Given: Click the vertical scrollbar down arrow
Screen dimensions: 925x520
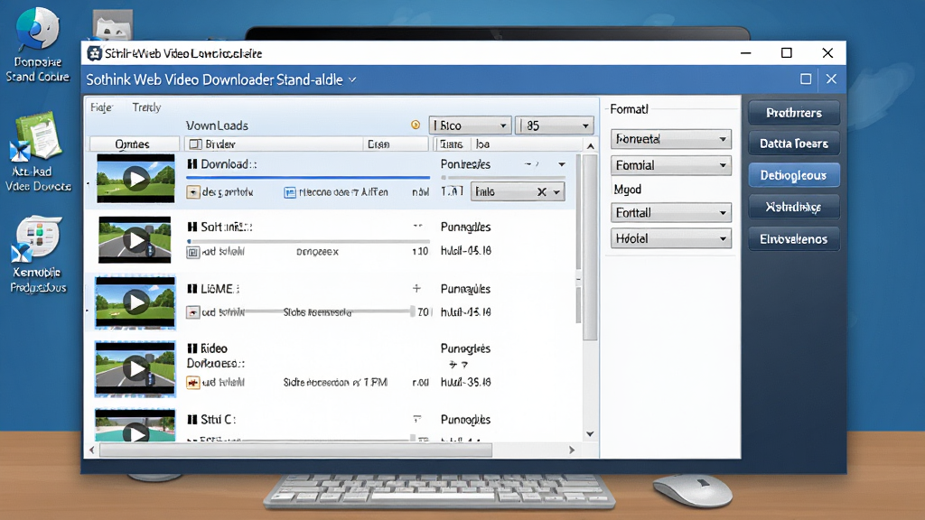Looking at the screenshot, I should pyautogui.click(x=590, y=434).
